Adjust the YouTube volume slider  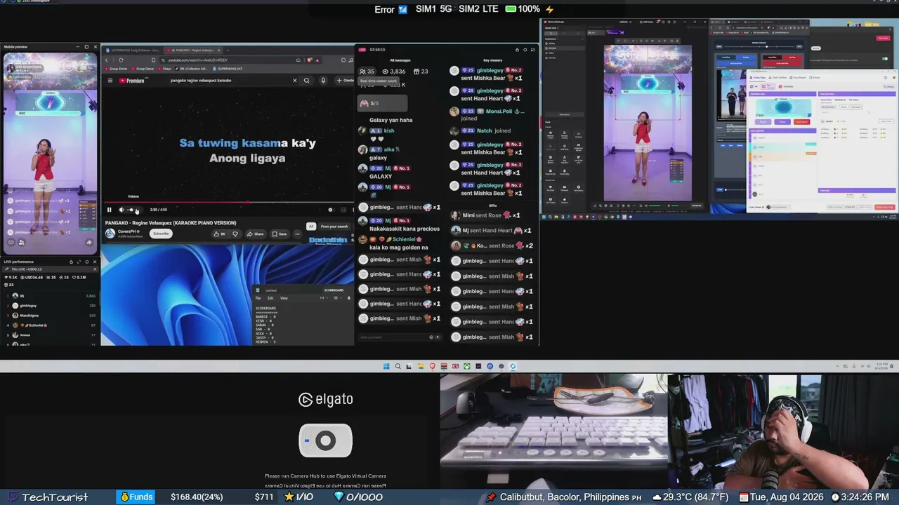point(133,210)
